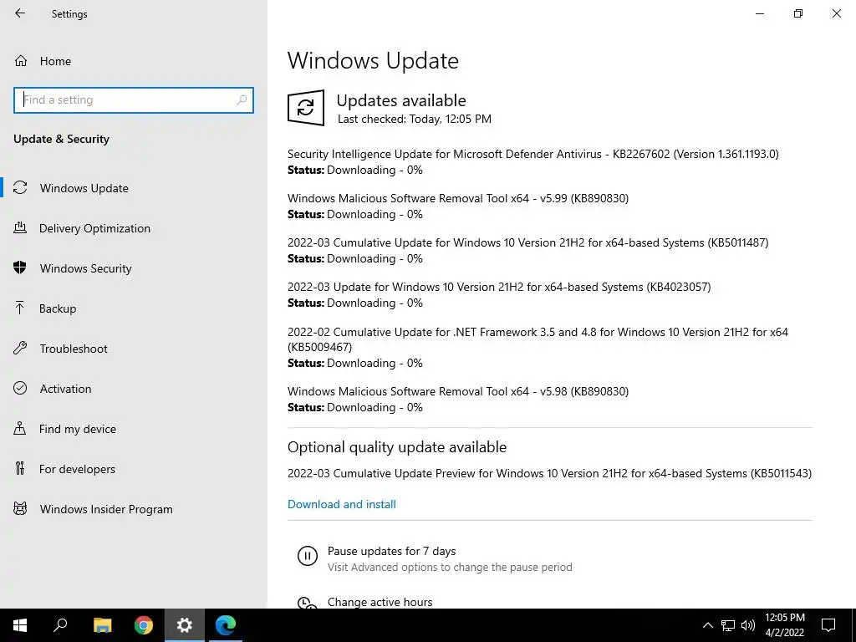Minimize the Settings window

tap(760, 13)
